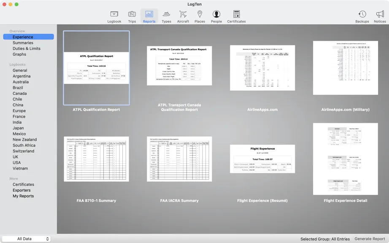The image size is (389, 243).
Task: Open My Reports in sidebar
Action: tap(23, 196)
